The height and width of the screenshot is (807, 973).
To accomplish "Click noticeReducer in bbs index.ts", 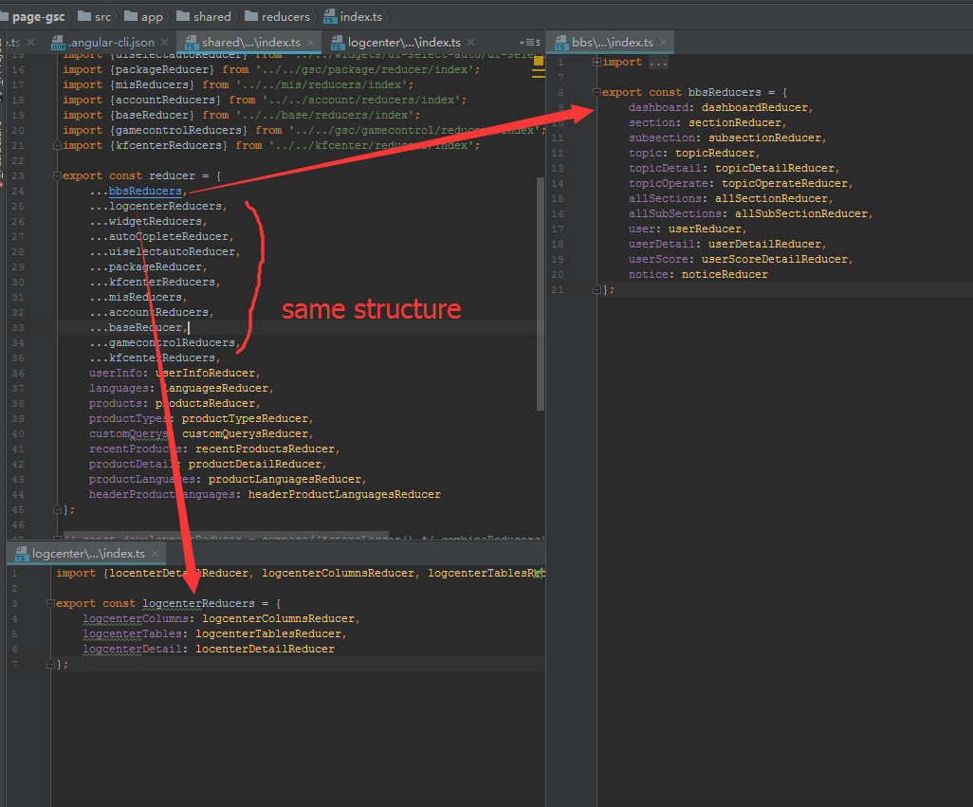I will click(725, 274).
